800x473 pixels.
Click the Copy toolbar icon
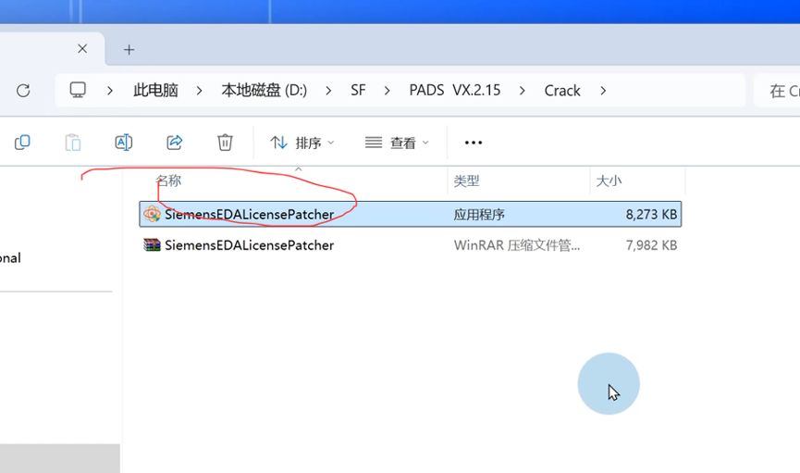coord(22,143)
